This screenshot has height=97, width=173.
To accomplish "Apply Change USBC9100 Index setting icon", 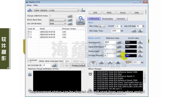I will pos(70,16).
